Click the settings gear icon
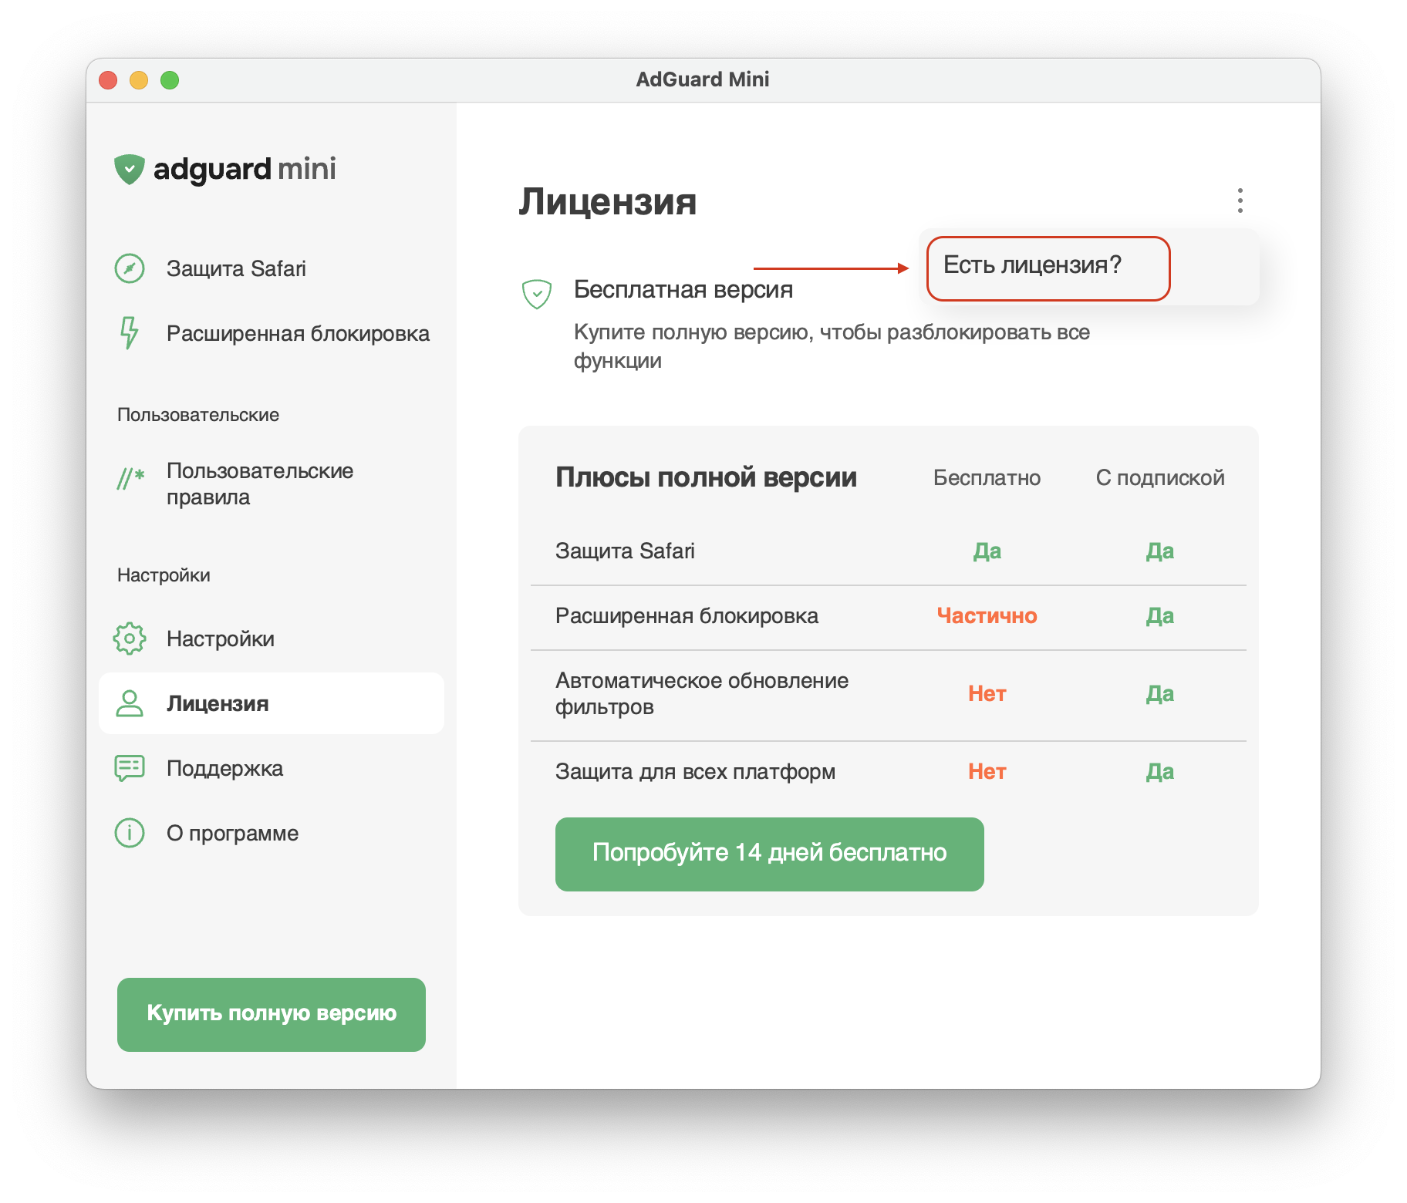Image resolution: width=1407 pixels, height=1203 pixels. click(x=130, y=639)
